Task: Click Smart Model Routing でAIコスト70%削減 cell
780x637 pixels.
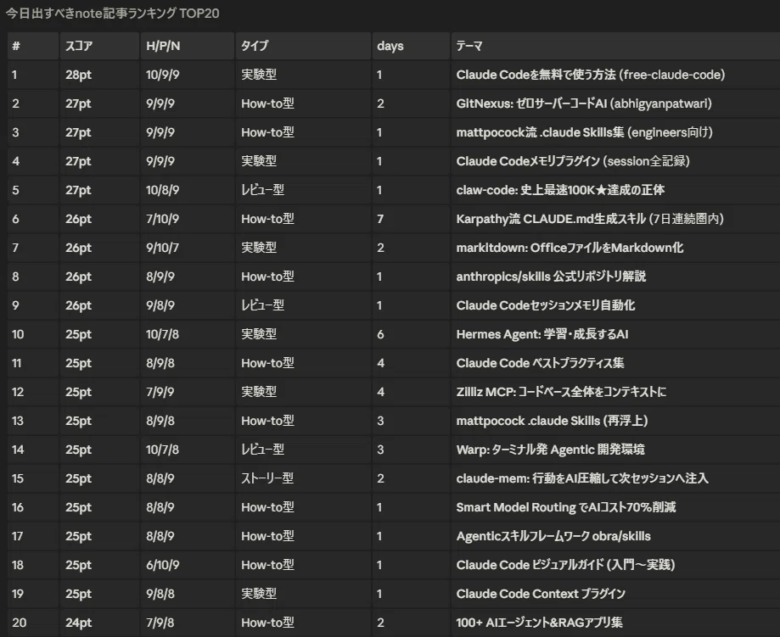Action: click(615, 508)
